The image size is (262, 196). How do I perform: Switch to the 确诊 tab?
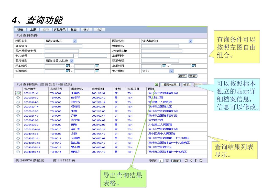click(x=86, y=30)
